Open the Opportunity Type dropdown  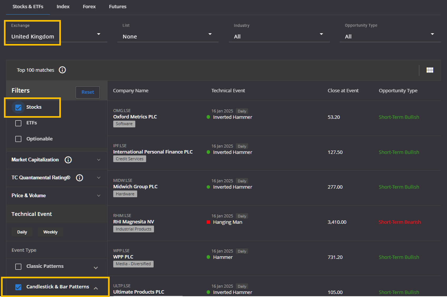[390, 34]
